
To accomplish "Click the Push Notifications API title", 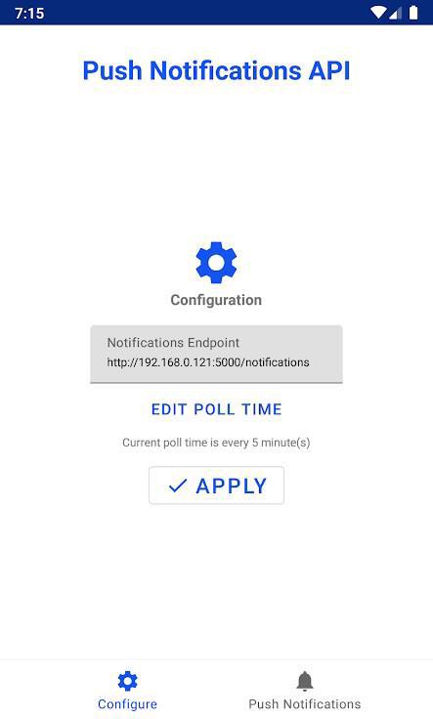I will point(217,70).
